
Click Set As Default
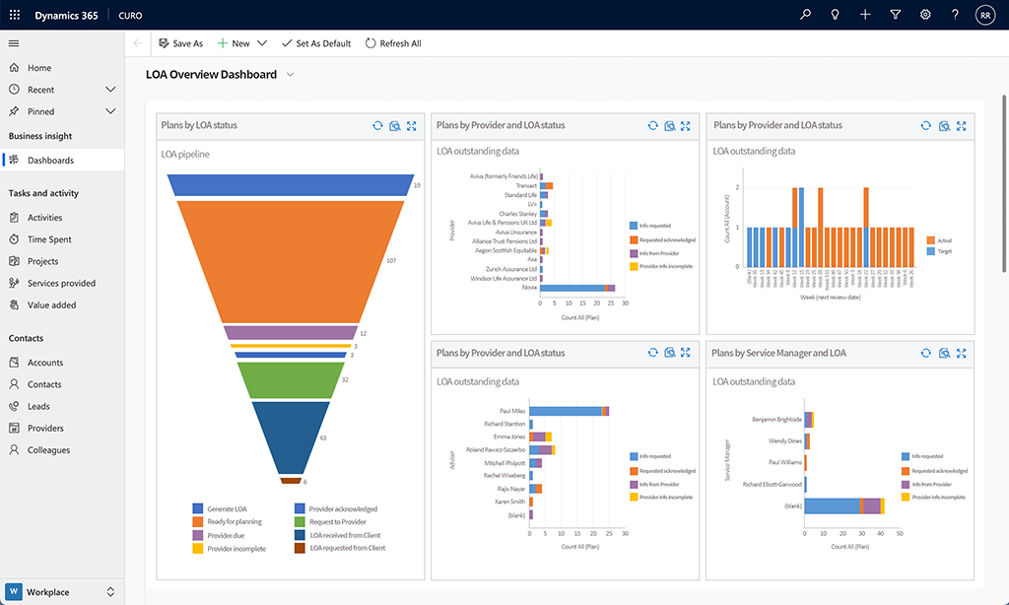point(316,43)
